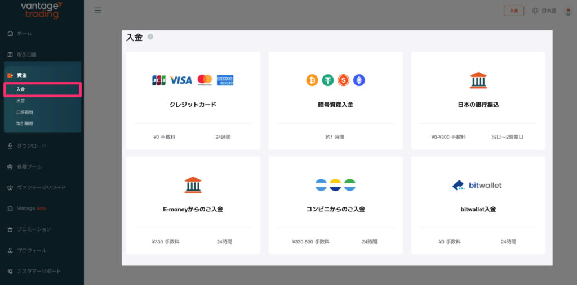Click bank icon above E-moneyからのご入金
This screenshot has height=285, width=577.
(193, 185)
